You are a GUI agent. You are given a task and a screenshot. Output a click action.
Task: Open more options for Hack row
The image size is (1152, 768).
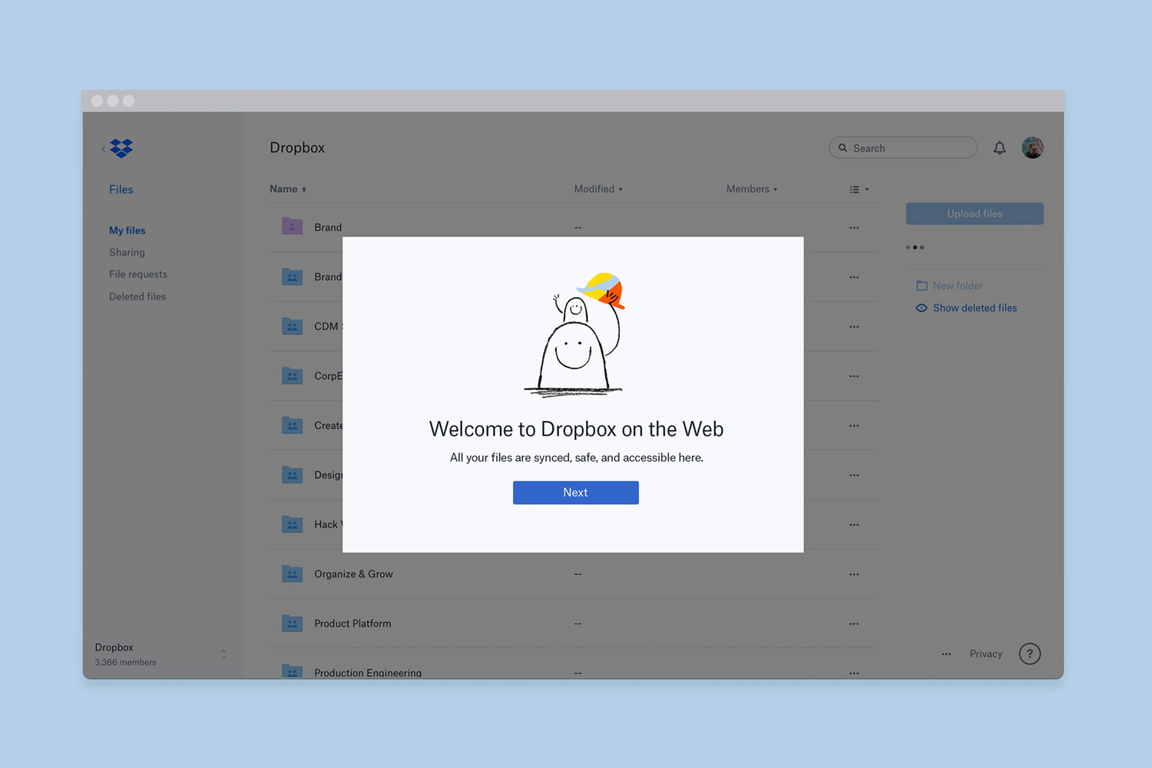coord(854,525)
